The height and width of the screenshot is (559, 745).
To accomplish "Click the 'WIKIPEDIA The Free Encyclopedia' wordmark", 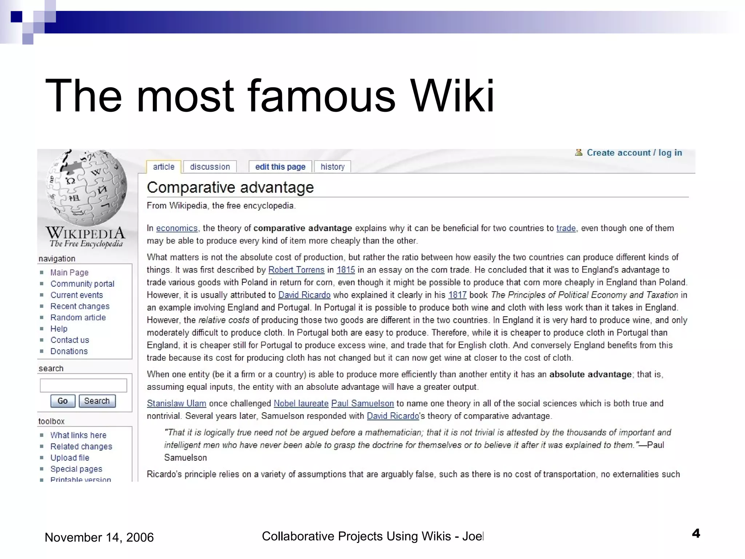I will [85, 237].
